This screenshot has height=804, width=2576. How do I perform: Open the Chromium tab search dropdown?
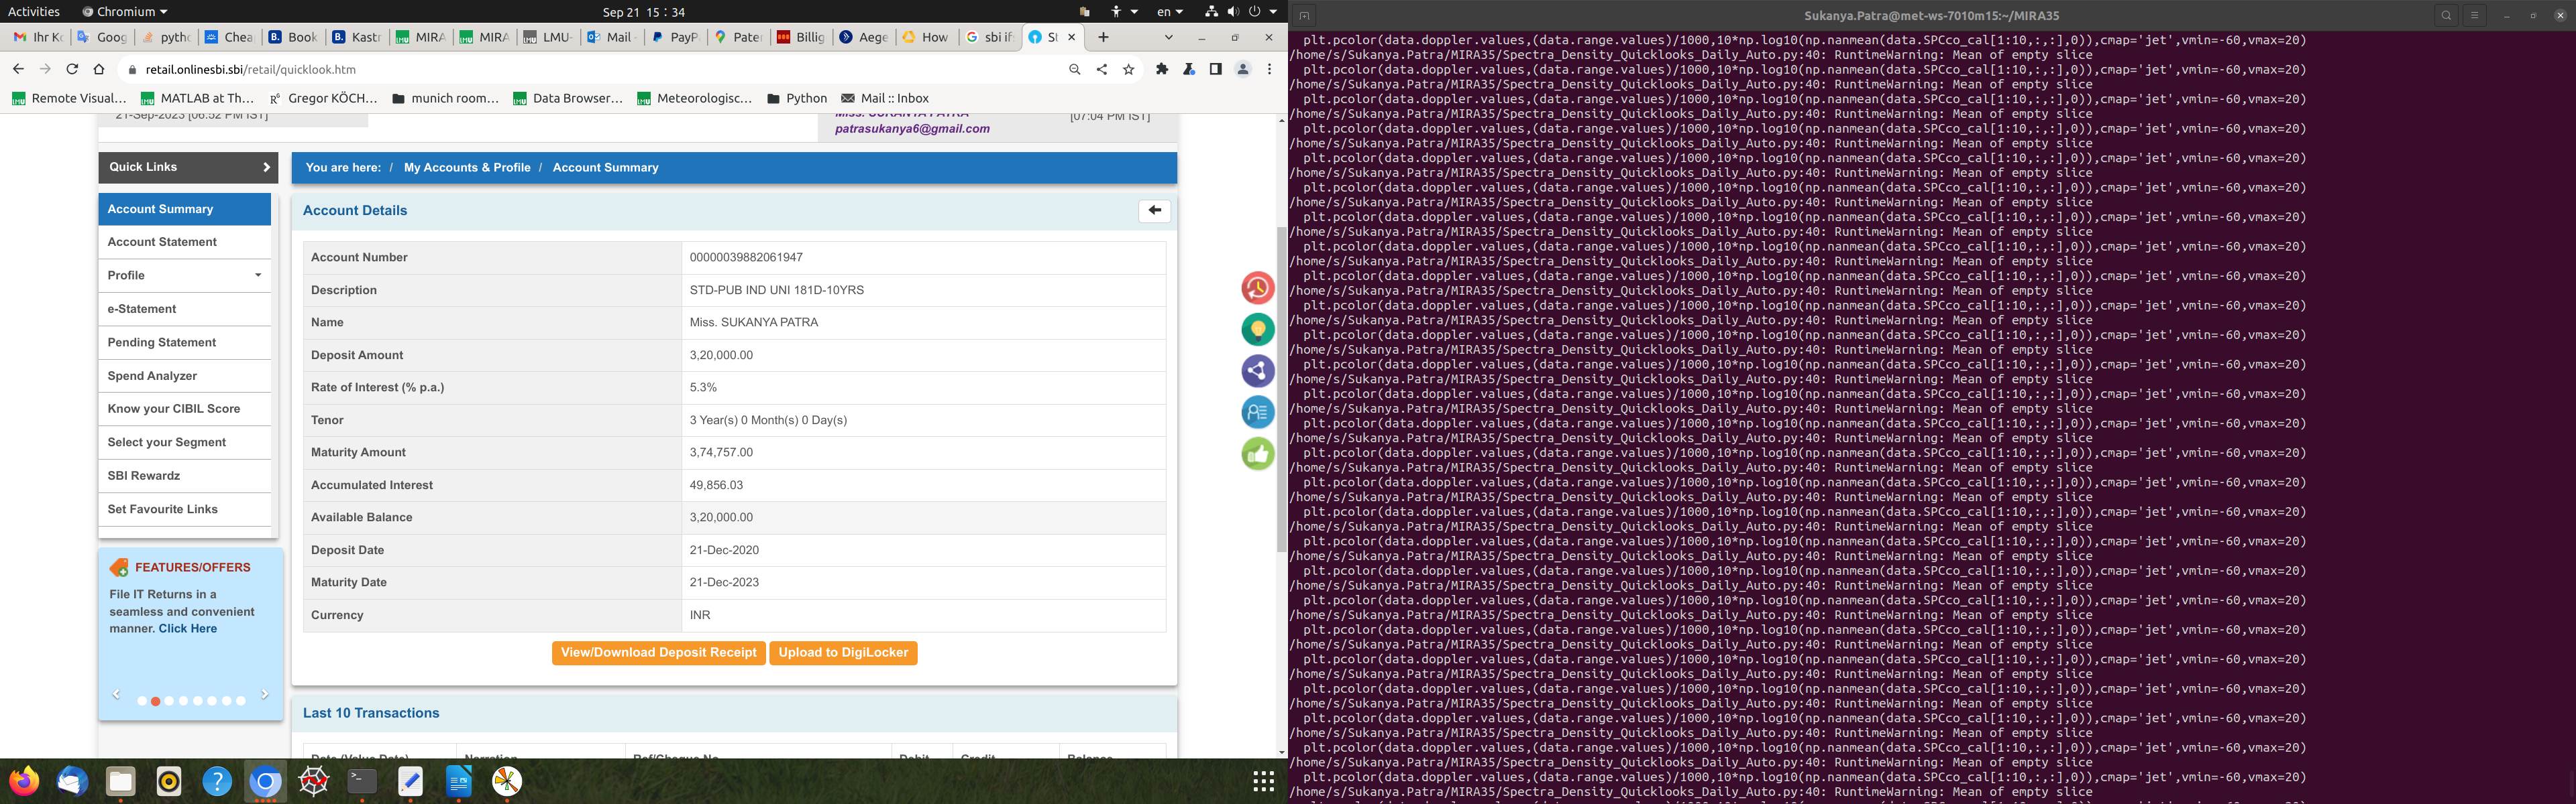pos(1168,37)
